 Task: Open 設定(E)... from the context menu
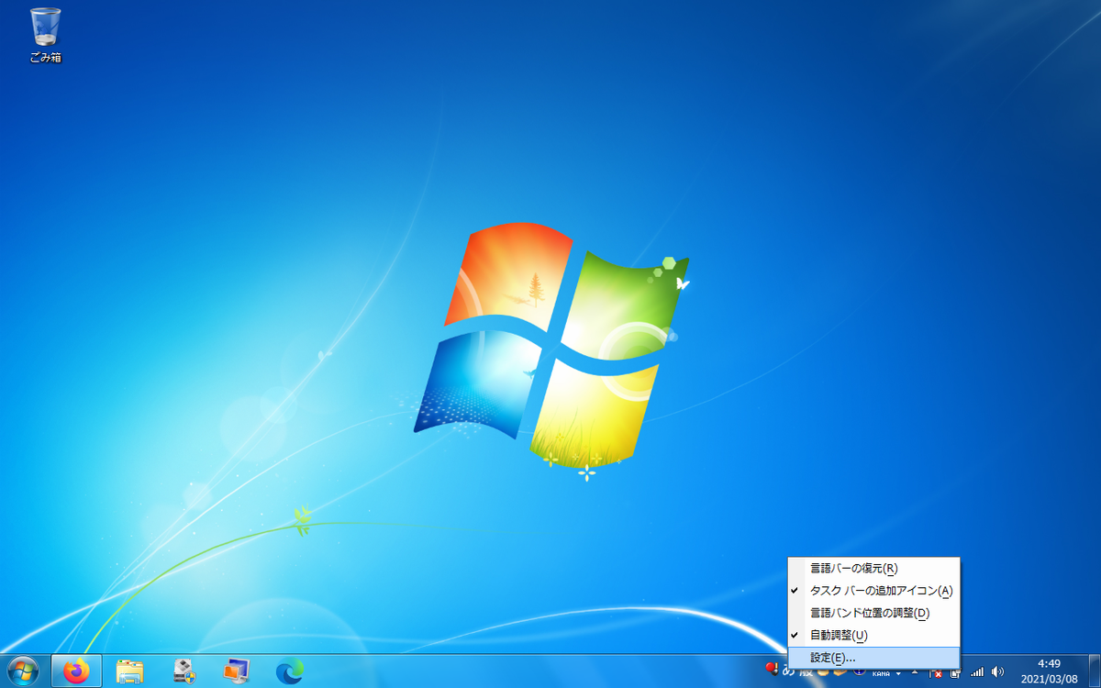click(x=873, y=658)
